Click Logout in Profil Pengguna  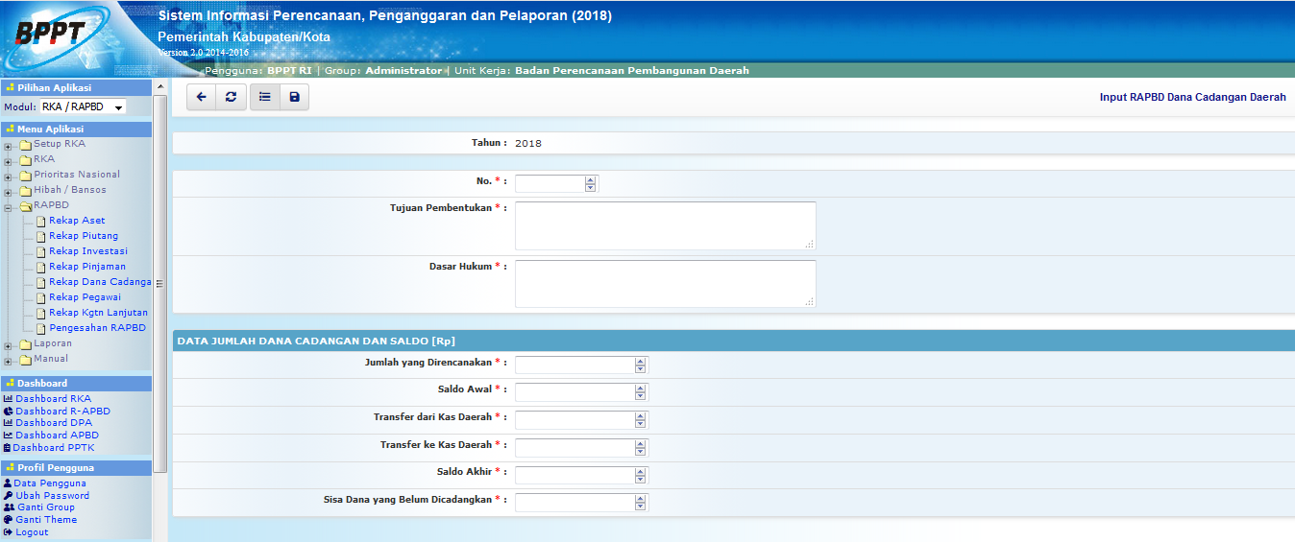(32, 532)
